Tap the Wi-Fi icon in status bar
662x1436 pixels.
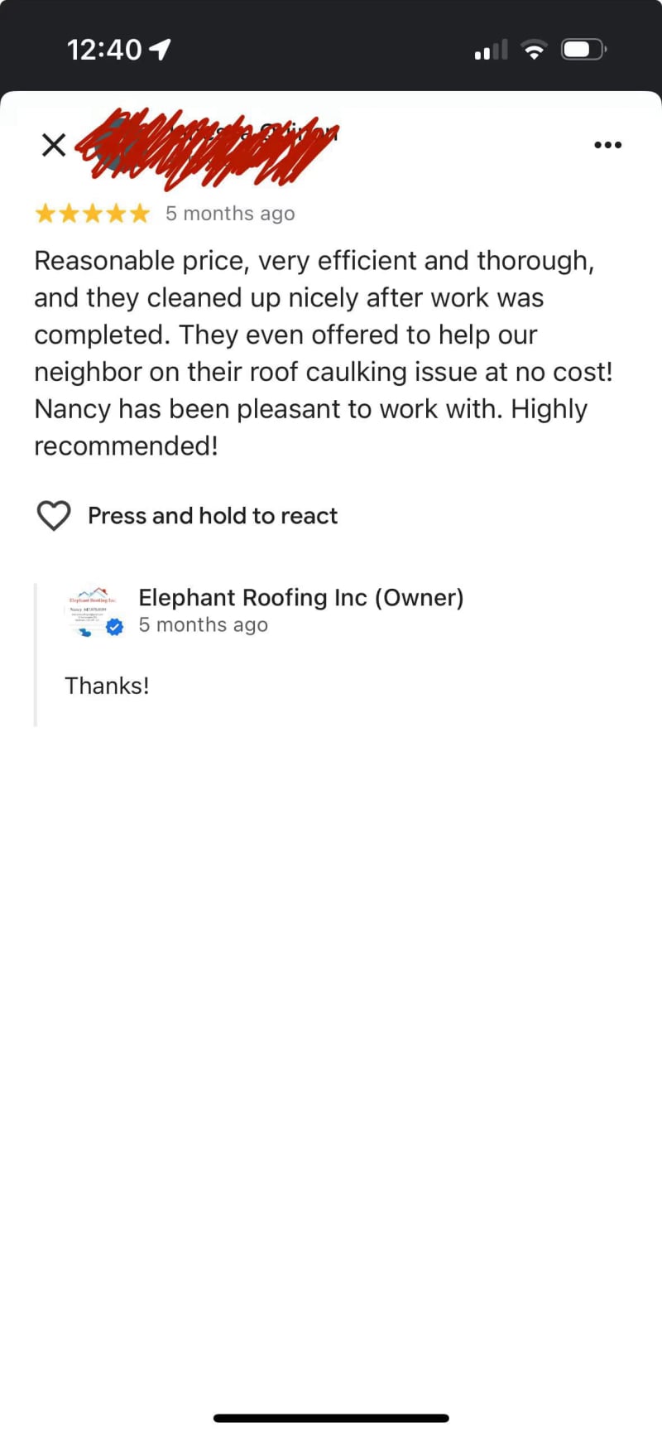[x=535, y=50]
